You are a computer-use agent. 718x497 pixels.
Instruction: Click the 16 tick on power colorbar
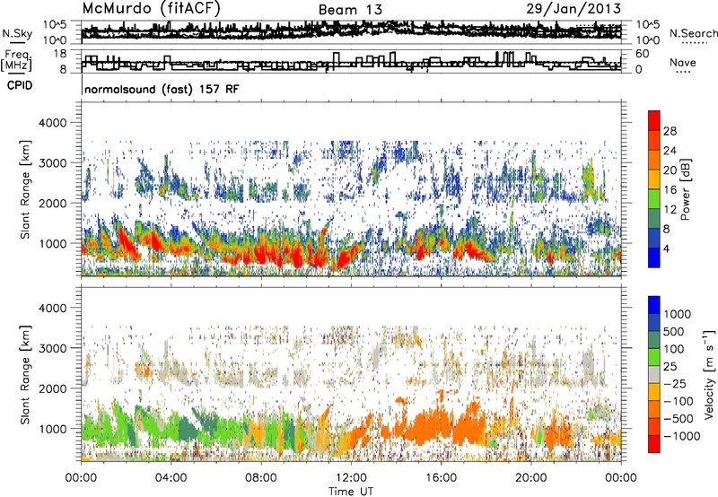click(x=670, y=190)
